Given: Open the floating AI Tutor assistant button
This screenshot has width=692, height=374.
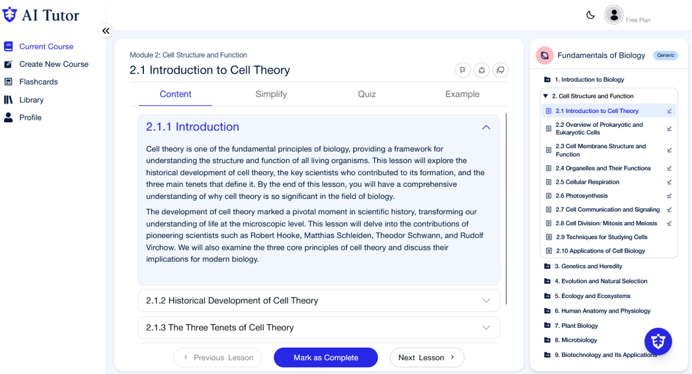Looking at the screenshot, I should click(x=658, y=342).
